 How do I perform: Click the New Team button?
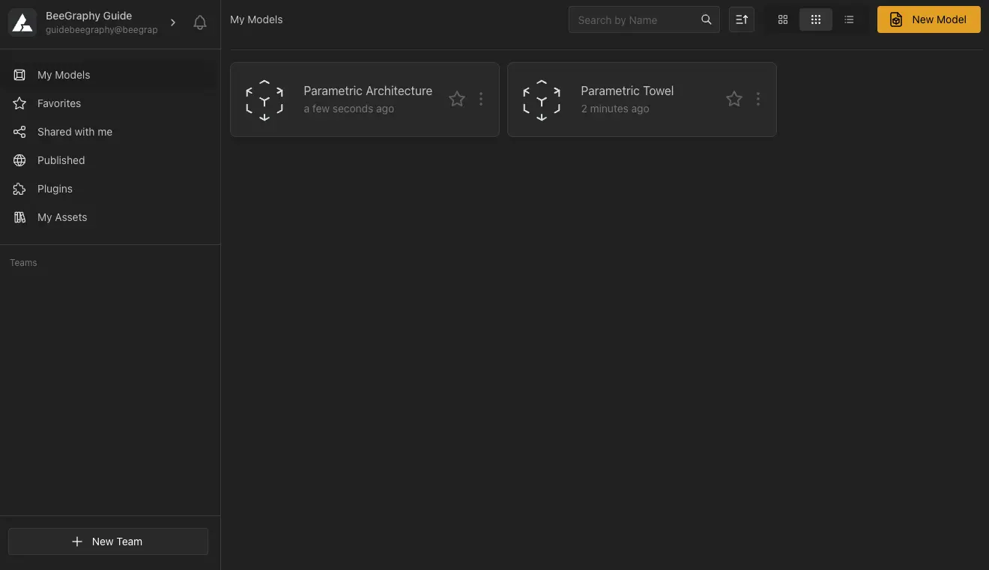click(x=108, y=542)
